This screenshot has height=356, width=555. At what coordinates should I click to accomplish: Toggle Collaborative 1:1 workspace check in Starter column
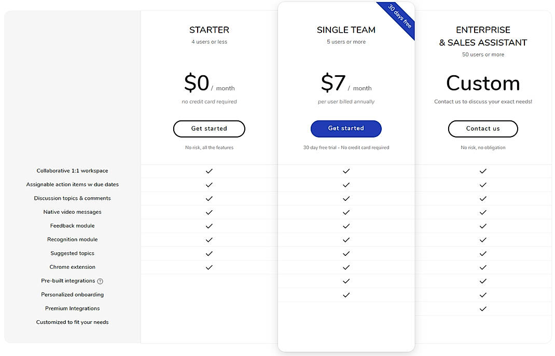click(209, 171)
